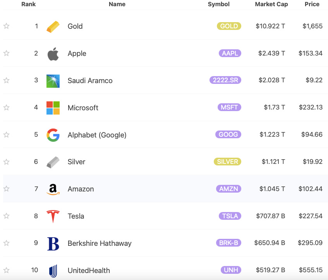
Task: Open the UnitedHealth company link
Action: [89, 271]
